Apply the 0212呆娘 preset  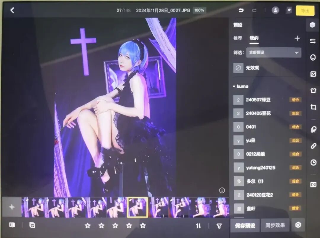[x=268, y=154]
